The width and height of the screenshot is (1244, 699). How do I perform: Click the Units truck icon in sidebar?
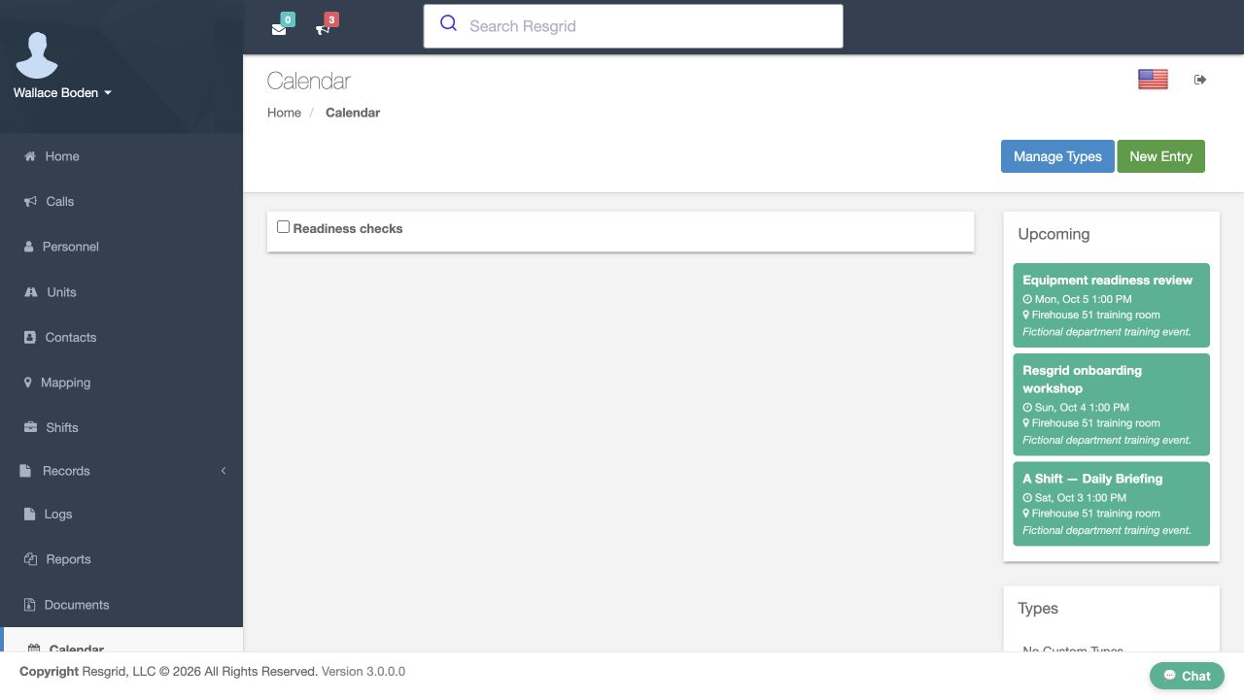click(31, 292)
